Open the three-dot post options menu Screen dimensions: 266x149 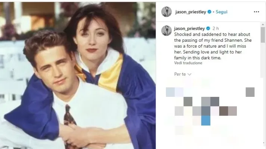(x=256, y=12)
